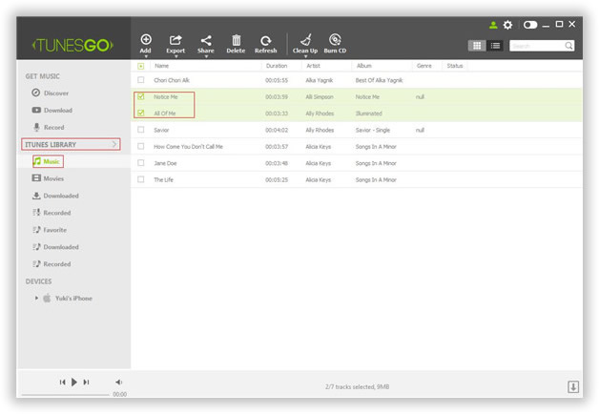Open the Recorded library item with microphone icon

pyautogui.click(x=52, y=213)
